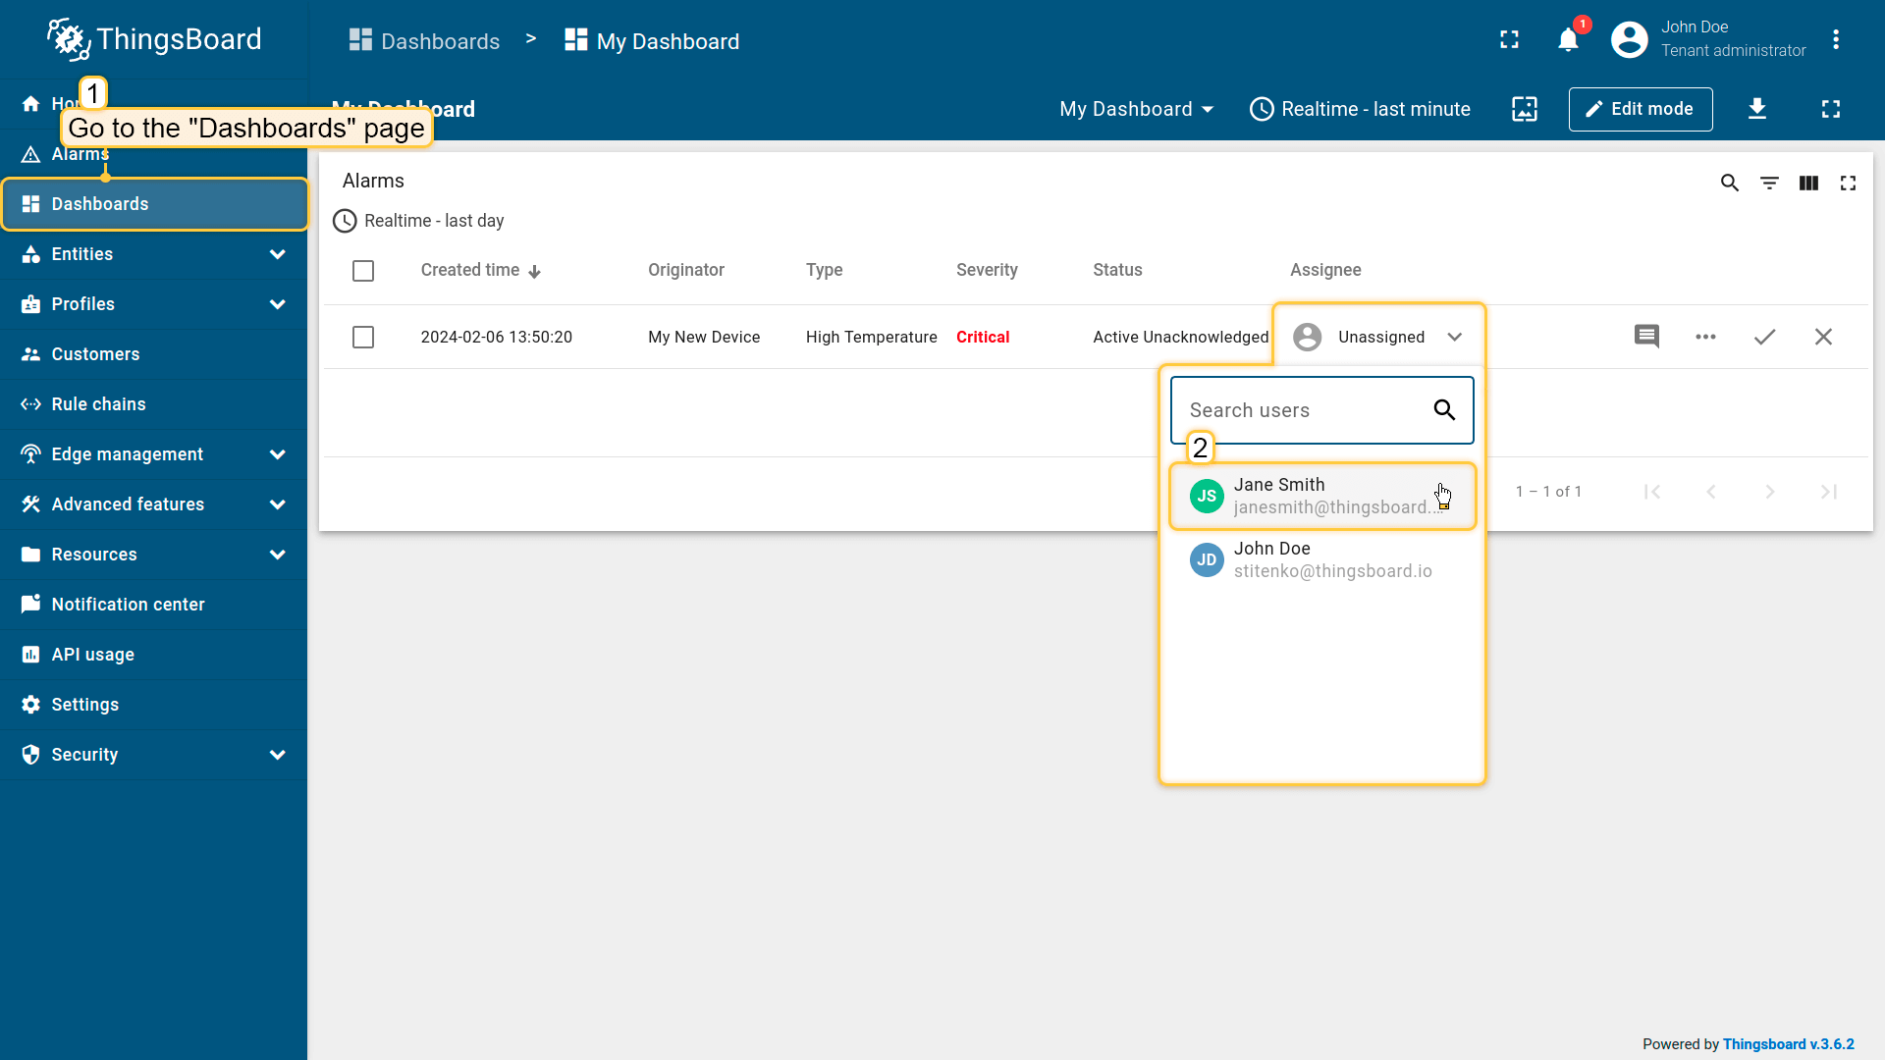Open My Dashboard state dropdown

(x=1136, y=109)
